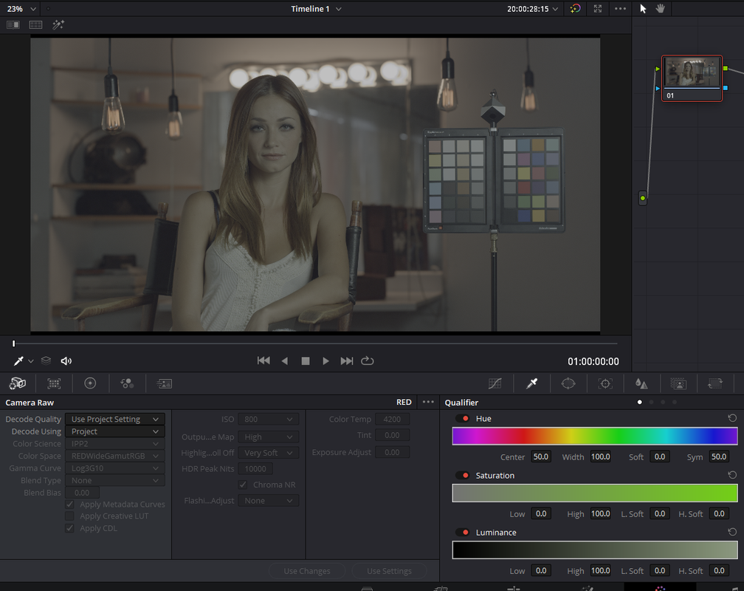Toggle the Hue qualifier on or off
744x591 pixels.
[x=463, y=419]
